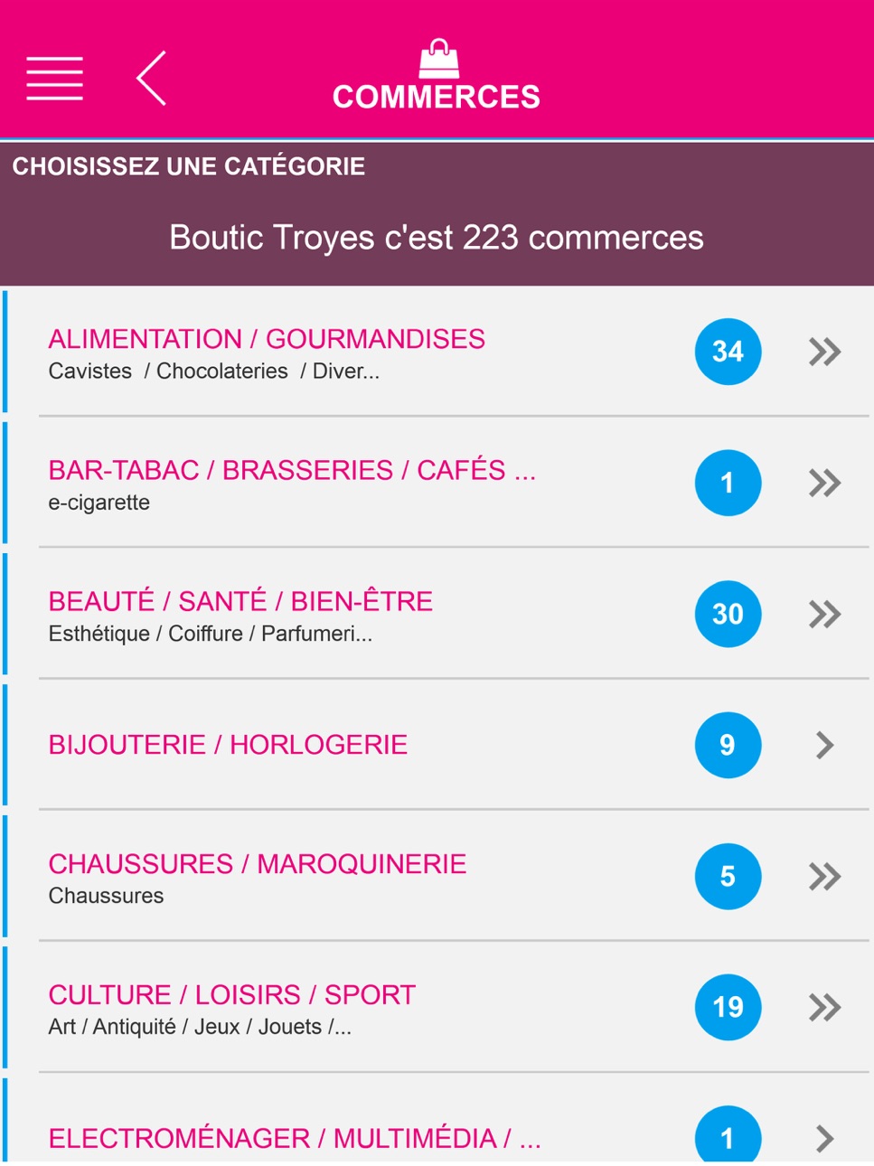Expand Alimentation / Gourmandises with double chevron
Image resolution: width=874 pixels, height=1166 pixels.
(x=824, y=352)
